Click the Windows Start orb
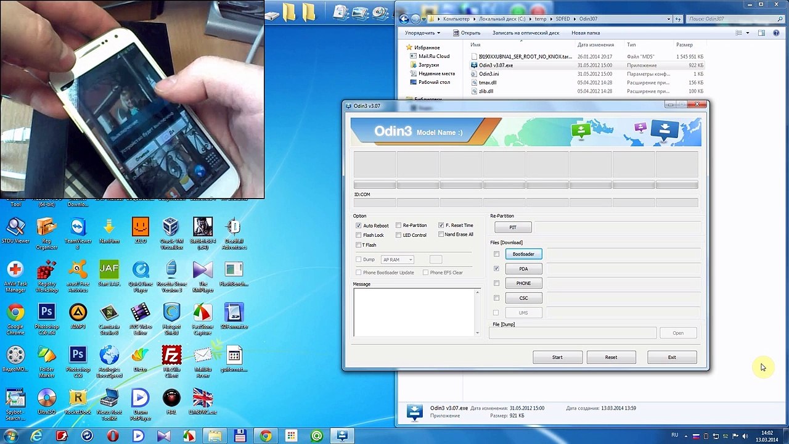The width and height of the screenshot is (789, 444). [10, 436]
